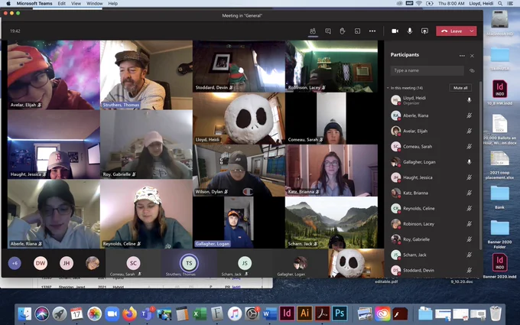Click the Microsoft Teams dock icon
The height and width of the screenshot is (325, 520).
[x=147, y=314]
